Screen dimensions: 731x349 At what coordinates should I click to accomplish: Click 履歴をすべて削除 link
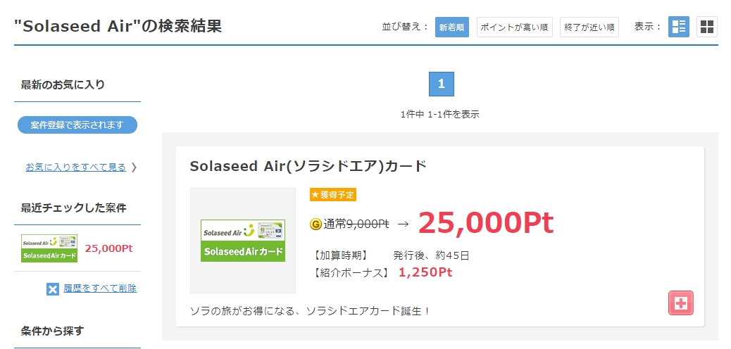coord(100,288)
